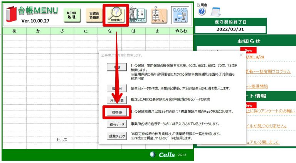Open the 説明書 help question icon

pos(202,12)
